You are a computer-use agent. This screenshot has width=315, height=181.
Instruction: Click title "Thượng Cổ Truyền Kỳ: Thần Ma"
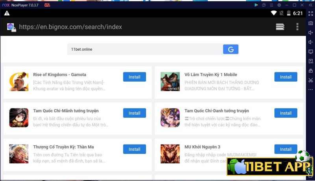click(x=63, y=147)
